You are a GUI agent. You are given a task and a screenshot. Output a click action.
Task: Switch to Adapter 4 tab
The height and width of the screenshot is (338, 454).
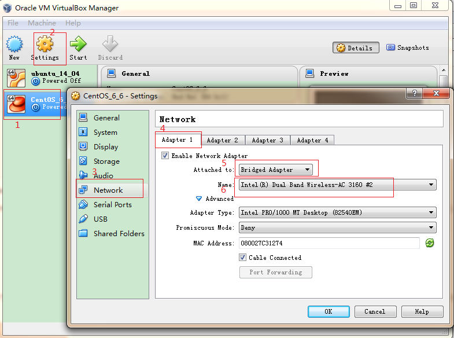pos(312,141)
